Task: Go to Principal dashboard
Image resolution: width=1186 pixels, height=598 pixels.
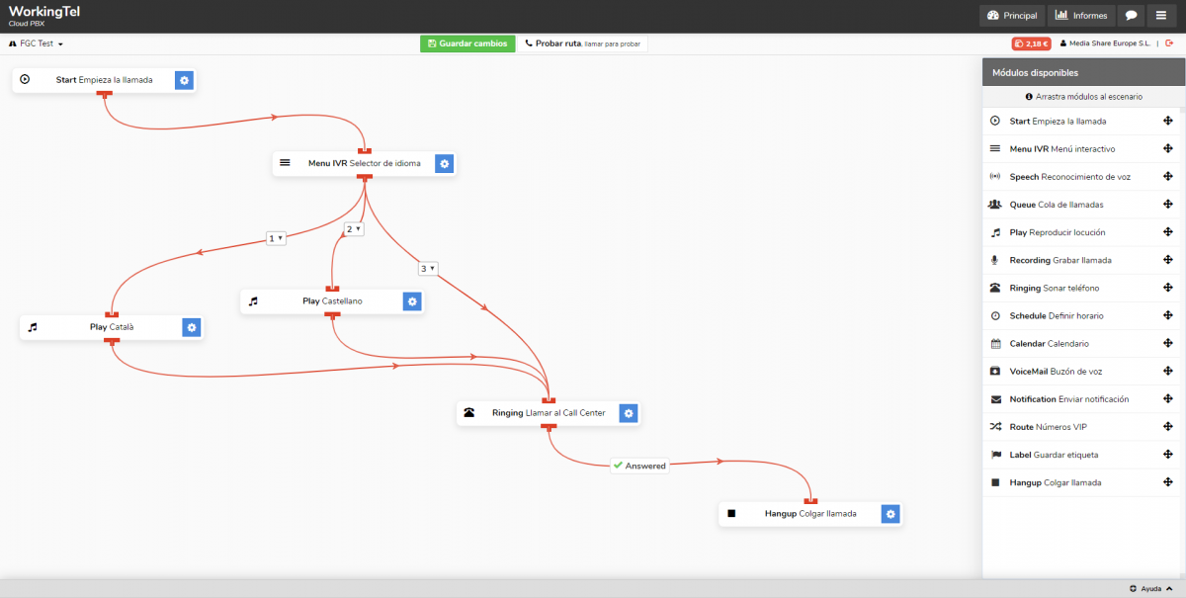Action: pos(1012,16)
